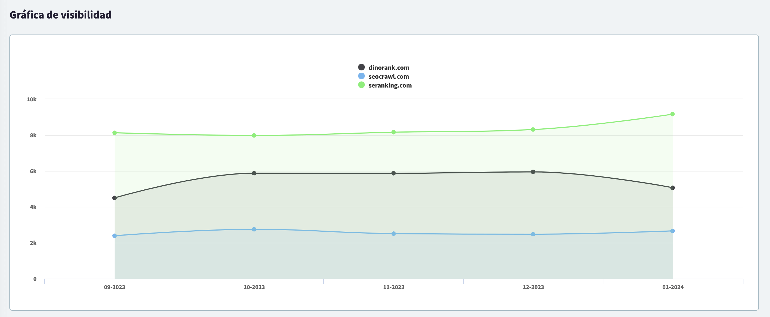Toggle seocrawl.com legend series

[388, 76]
